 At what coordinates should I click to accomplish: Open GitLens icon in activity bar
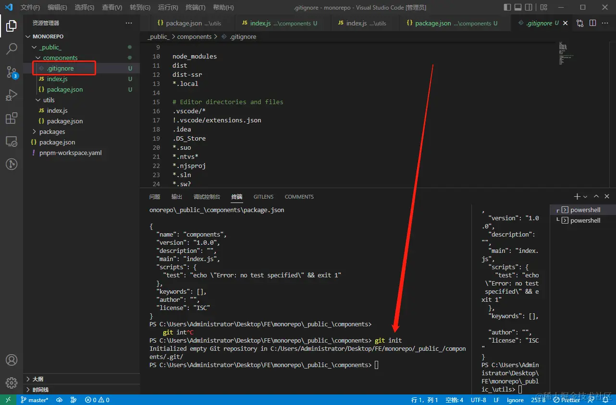[12, 165]
